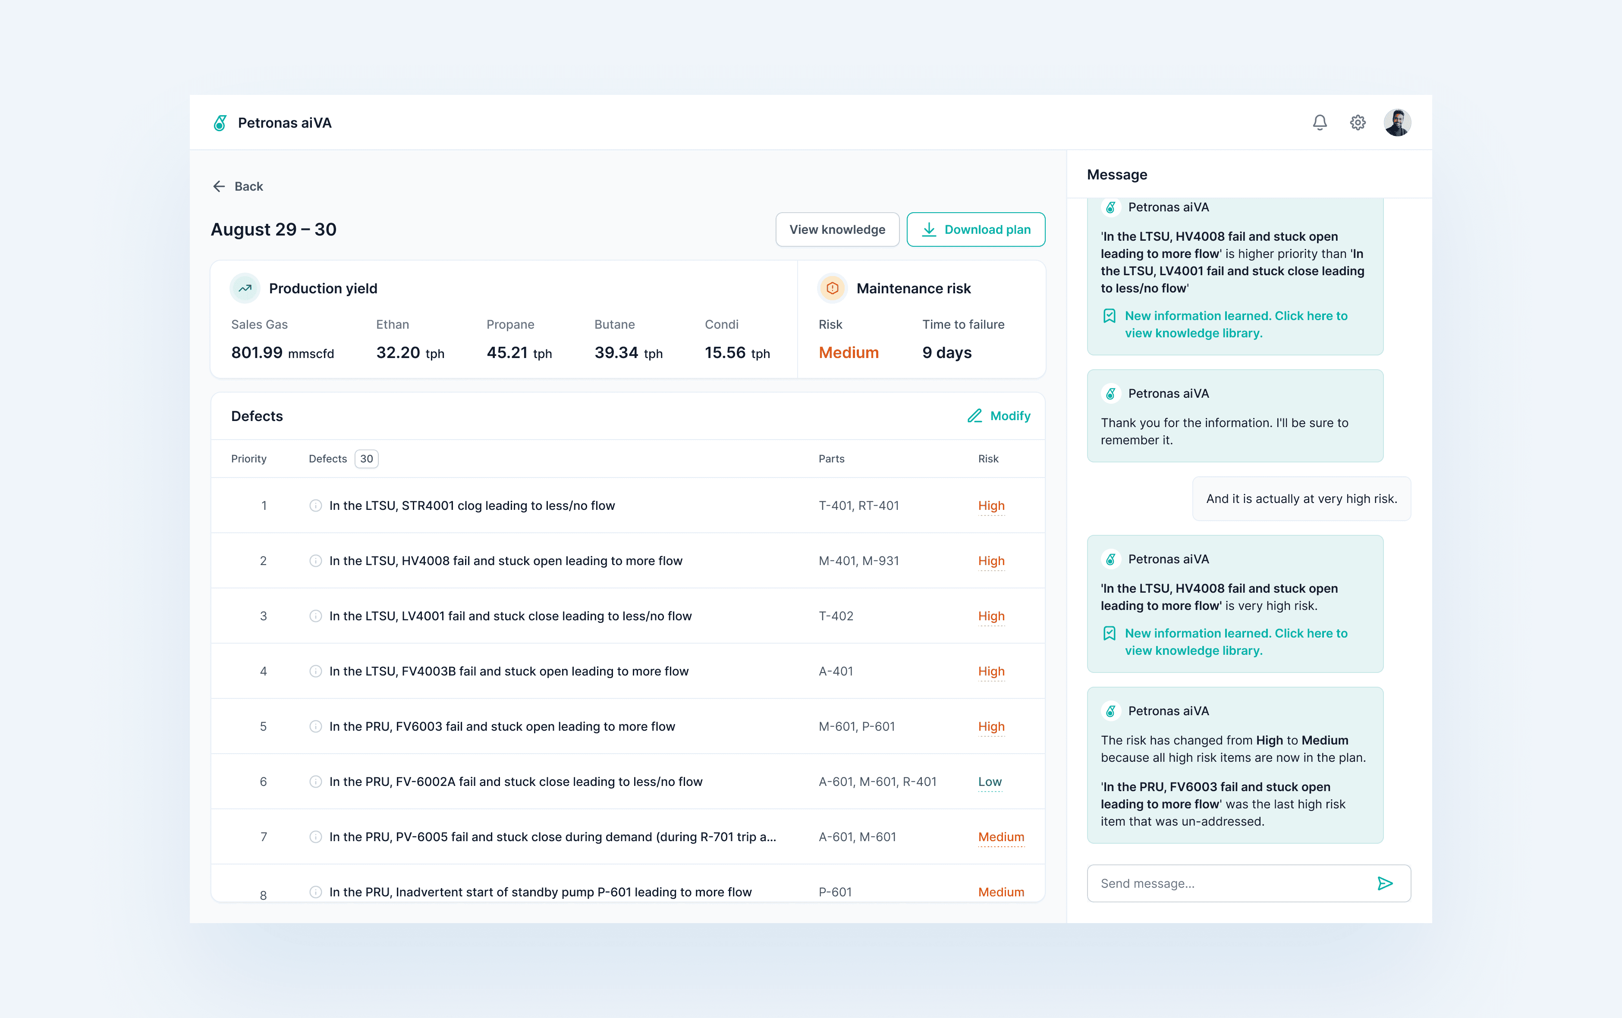This screenshot has width=1622, height=1018.
Task: Select defect 'LV4001 fail and stuck close' row
Action: pos(628,616)
